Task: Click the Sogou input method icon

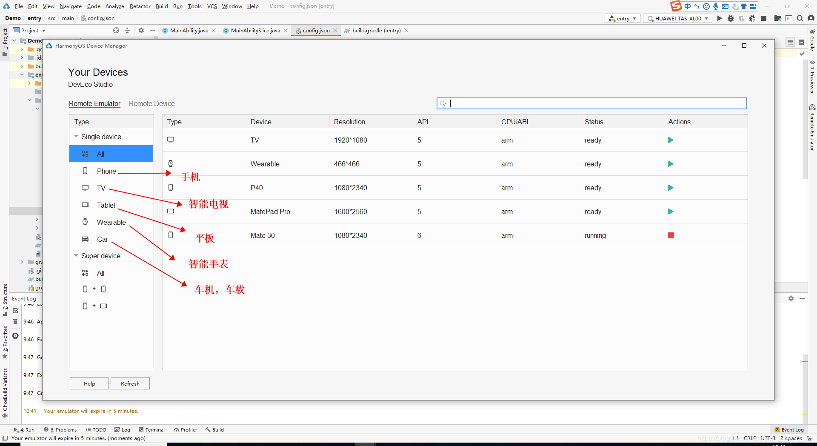Action: click(676, 6)
